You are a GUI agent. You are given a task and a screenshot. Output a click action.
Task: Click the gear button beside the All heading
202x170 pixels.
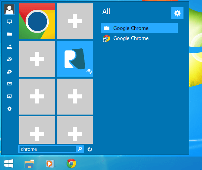coord(177,13)
